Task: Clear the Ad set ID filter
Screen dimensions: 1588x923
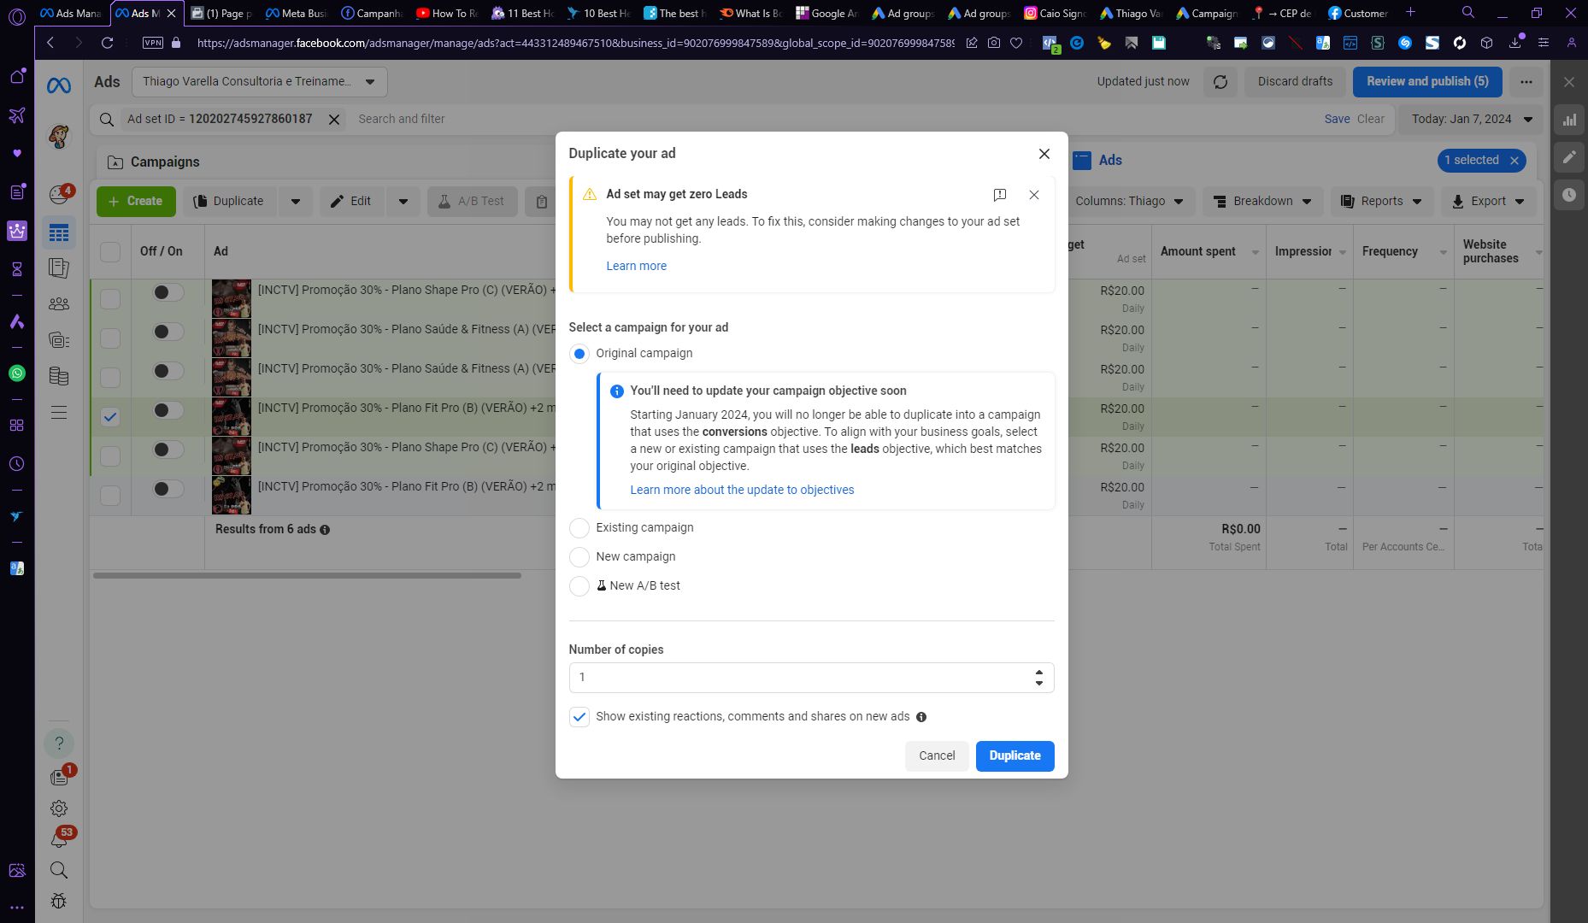Action: coord(334,120)
